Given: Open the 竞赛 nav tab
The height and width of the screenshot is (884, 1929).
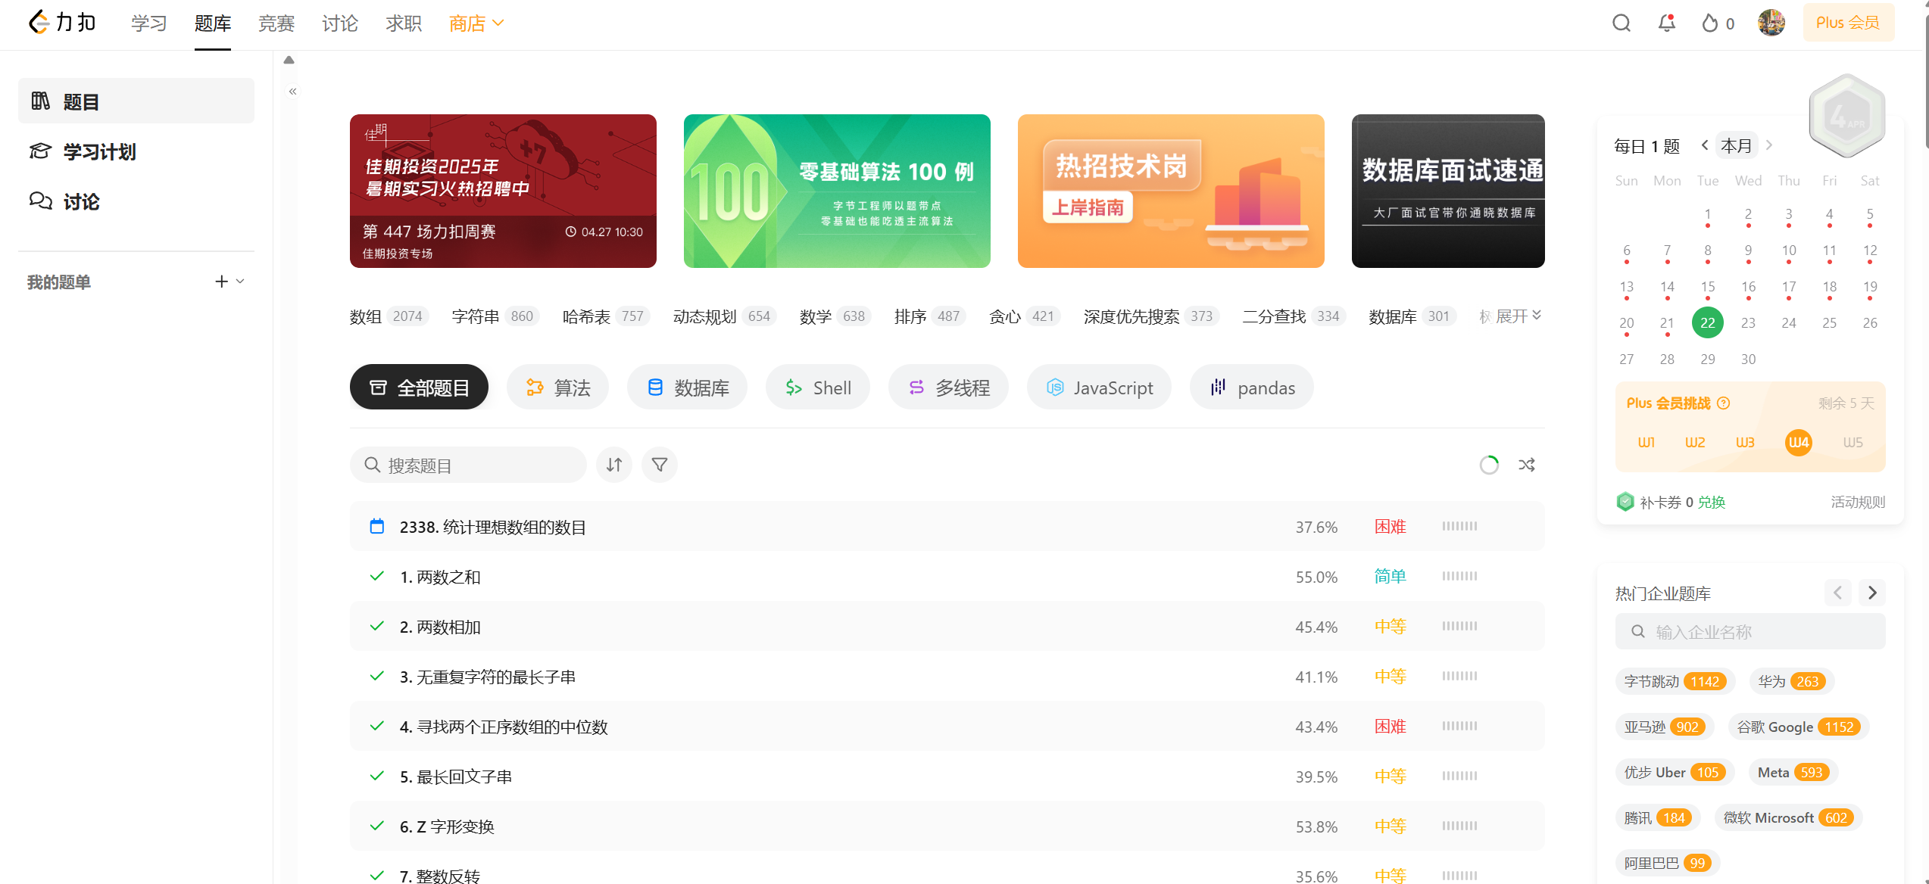Looking at the screenshot, I should coord(276,23).
